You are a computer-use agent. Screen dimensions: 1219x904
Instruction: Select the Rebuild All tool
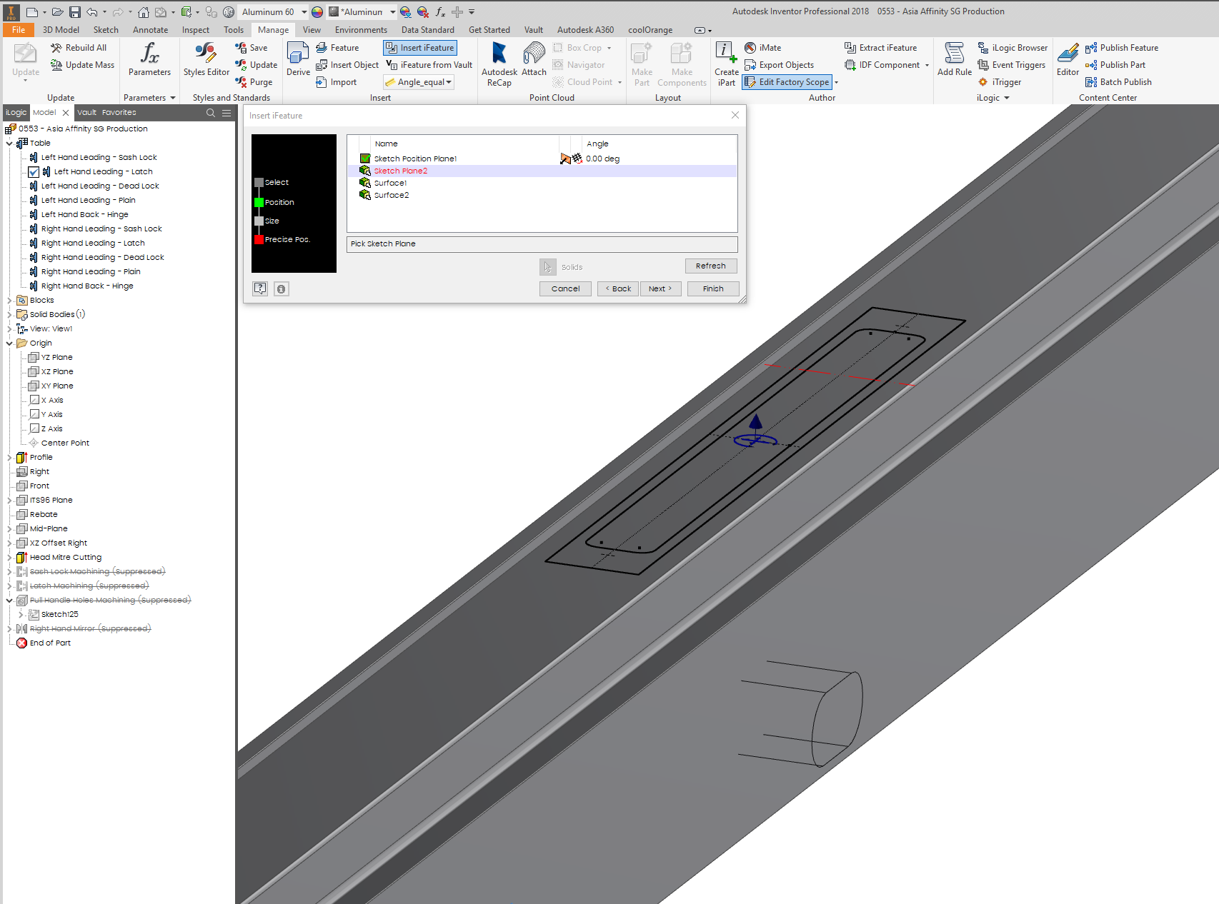[x=79, y=47]
